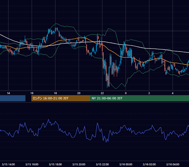Click the hour label 18 on the price axis
The height and width of the screenshot is (167, 189).
click(x=55, y=93)
